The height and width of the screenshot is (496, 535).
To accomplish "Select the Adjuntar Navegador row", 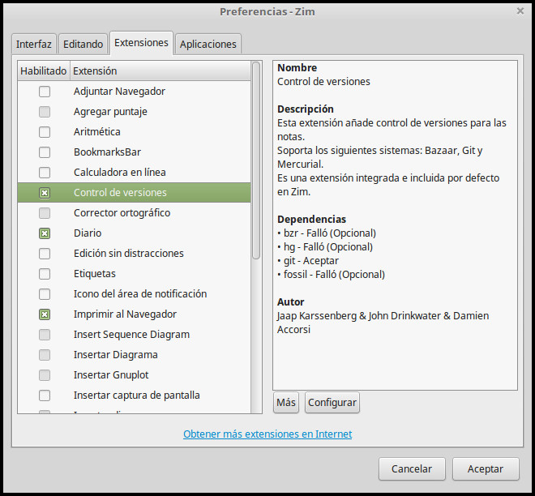I will point(134,92).
